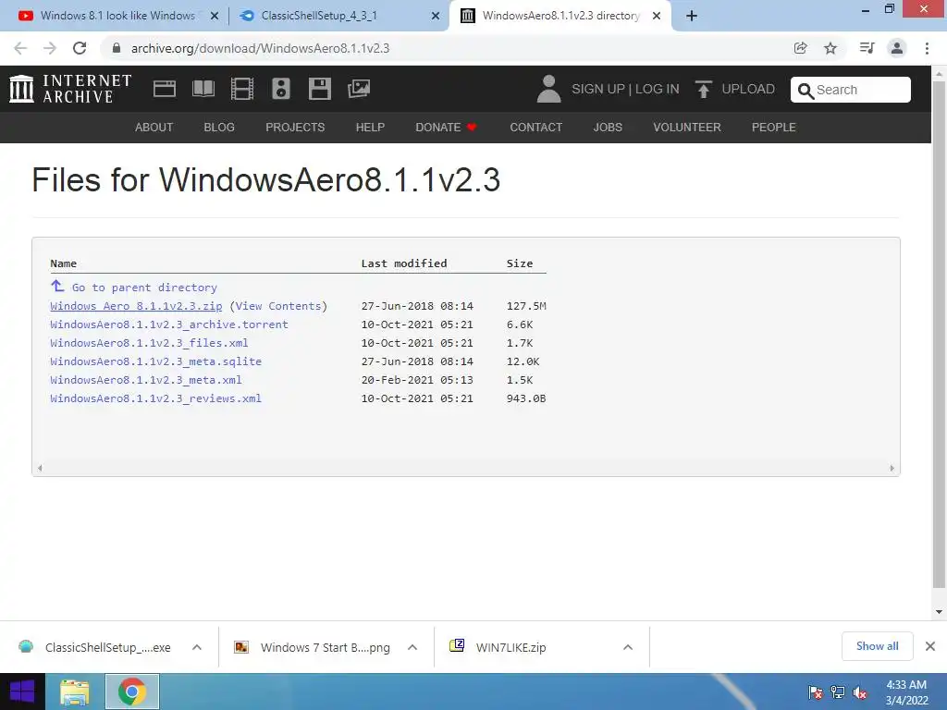Screen dimensions: 947x710
Task: Reload the page with the refresh icon
Action: pyautogui.click(x=80, y=48)
